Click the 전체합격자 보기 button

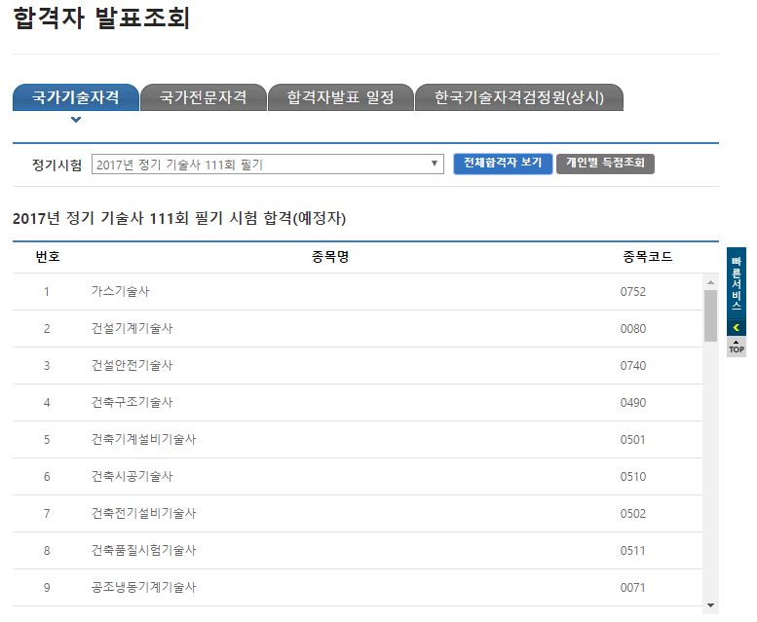pyautogui.click(x=503, y=164)
